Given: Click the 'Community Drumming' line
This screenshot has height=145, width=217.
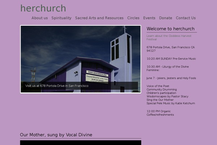Looking at the screenshot, I should point(162,90).
